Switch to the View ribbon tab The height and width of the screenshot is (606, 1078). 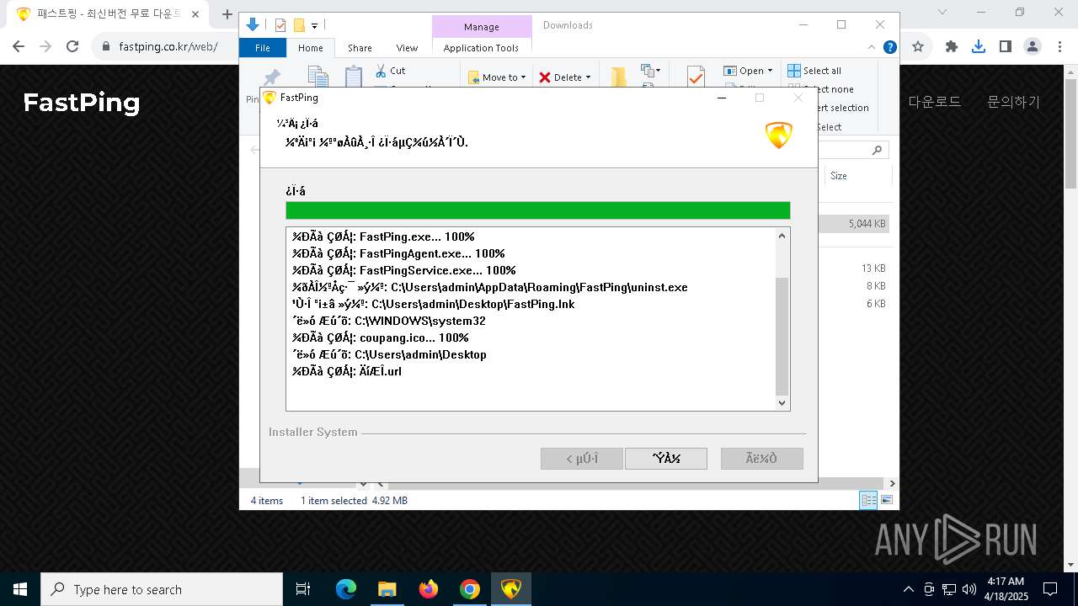click(x=407, y=48)
